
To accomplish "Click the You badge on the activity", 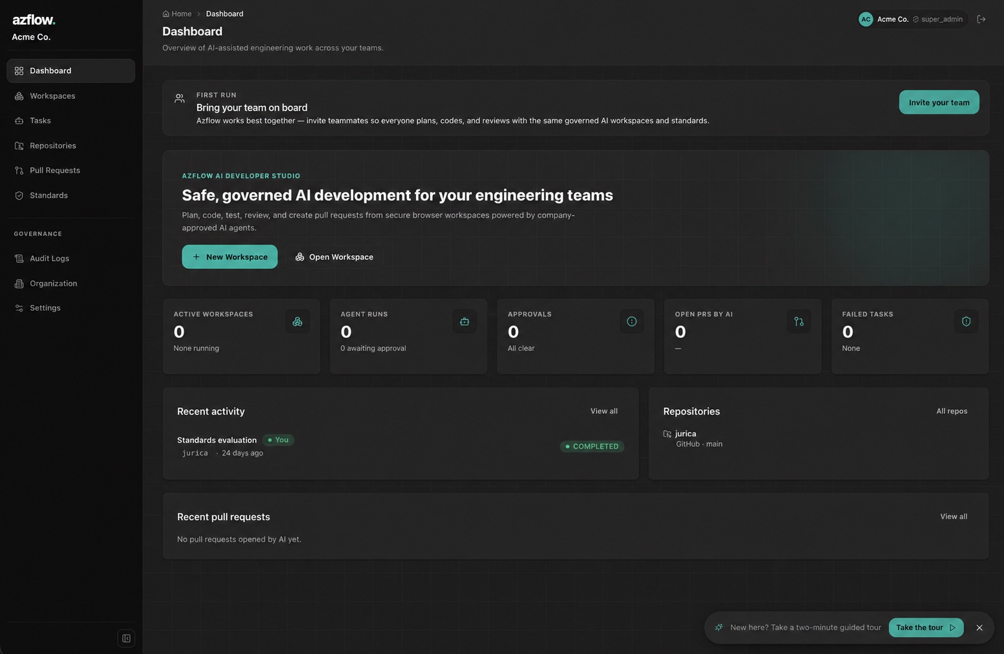I will (278, 440).
